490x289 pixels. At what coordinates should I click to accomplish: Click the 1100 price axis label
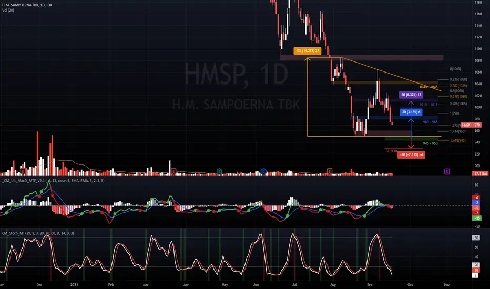click(x=478, y=49)
